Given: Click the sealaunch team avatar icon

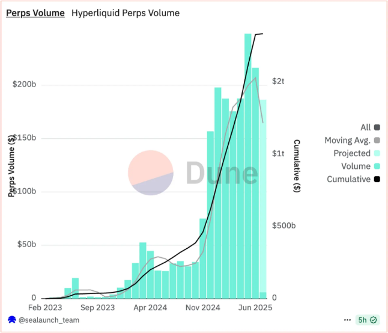Looking at the screenshot, I should pyautogui.click(x=12, y=320).
